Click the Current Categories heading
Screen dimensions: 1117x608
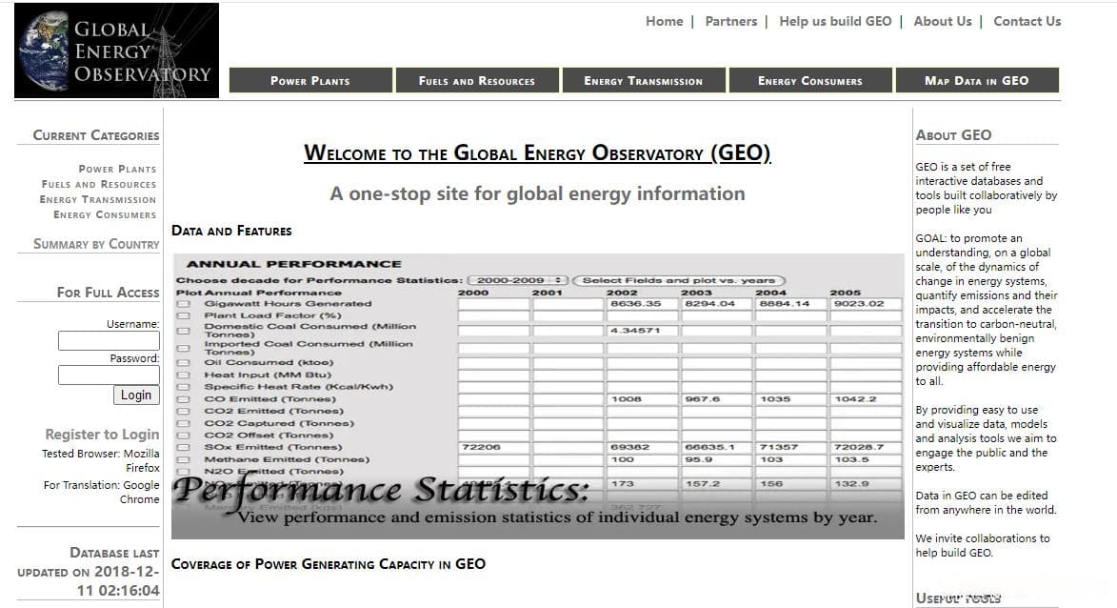(x=96, y=135)
